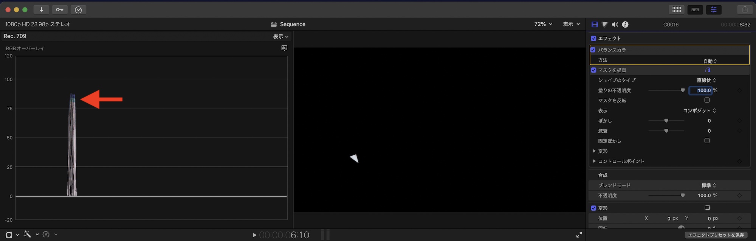Open the viewer 表示 menu
This screenshot has height=241, width=756.
(571, 24)
